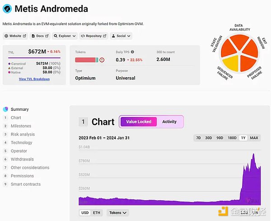Click the Daily TPS info icon
The image size is (271, 221).
tap(132, 52)
